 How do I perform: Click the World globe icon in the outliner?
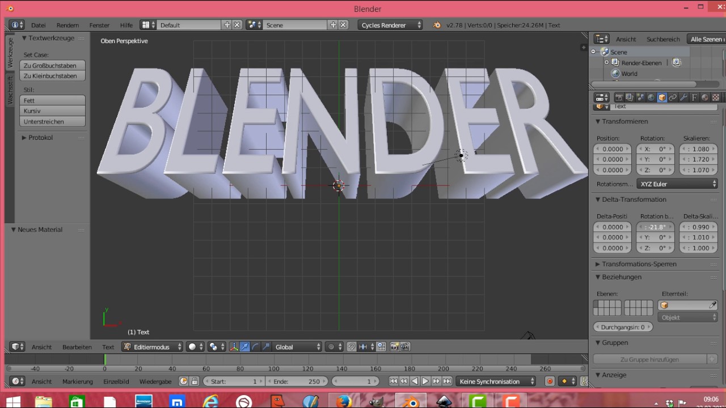click(x=615, y=74)
